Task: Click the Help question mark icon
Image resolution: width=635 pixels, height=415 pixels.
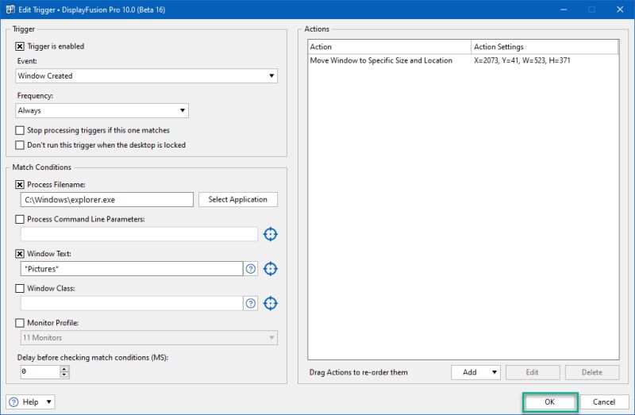Action: click(x=13, y=402)
